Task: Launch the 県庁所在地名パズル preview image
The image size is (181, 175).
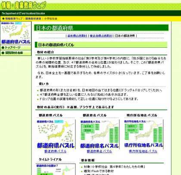Action: point(144,134)
